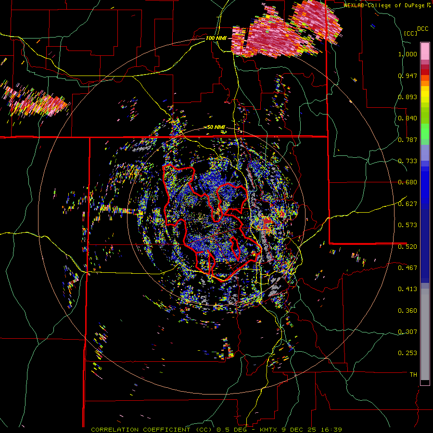
Task: Pick the gray color bar segment
Action: point(425,334)
